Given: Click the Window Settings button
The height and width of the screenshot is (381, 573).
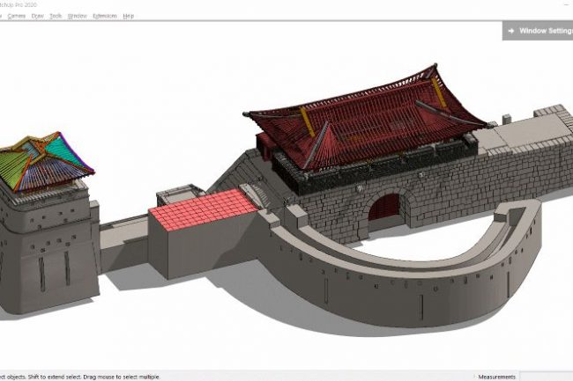Looking at the screenshot, I should [x=538, y=31].
